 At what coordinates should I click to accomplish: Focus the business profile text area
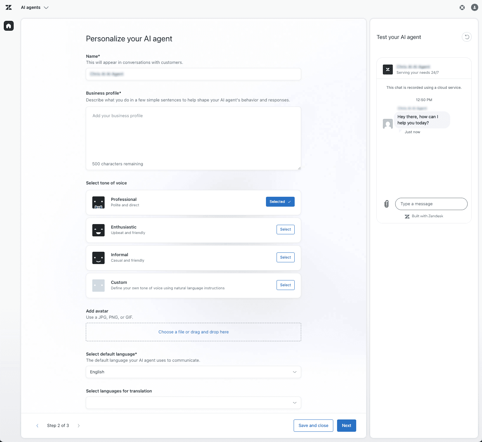point(193,138)
